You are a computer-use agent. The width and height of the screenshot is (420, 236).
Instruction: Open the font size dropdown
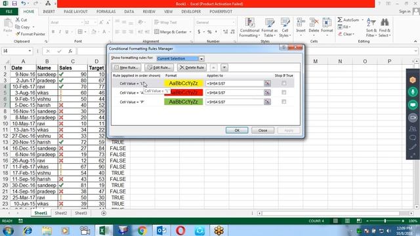click(x=95, y=22)
